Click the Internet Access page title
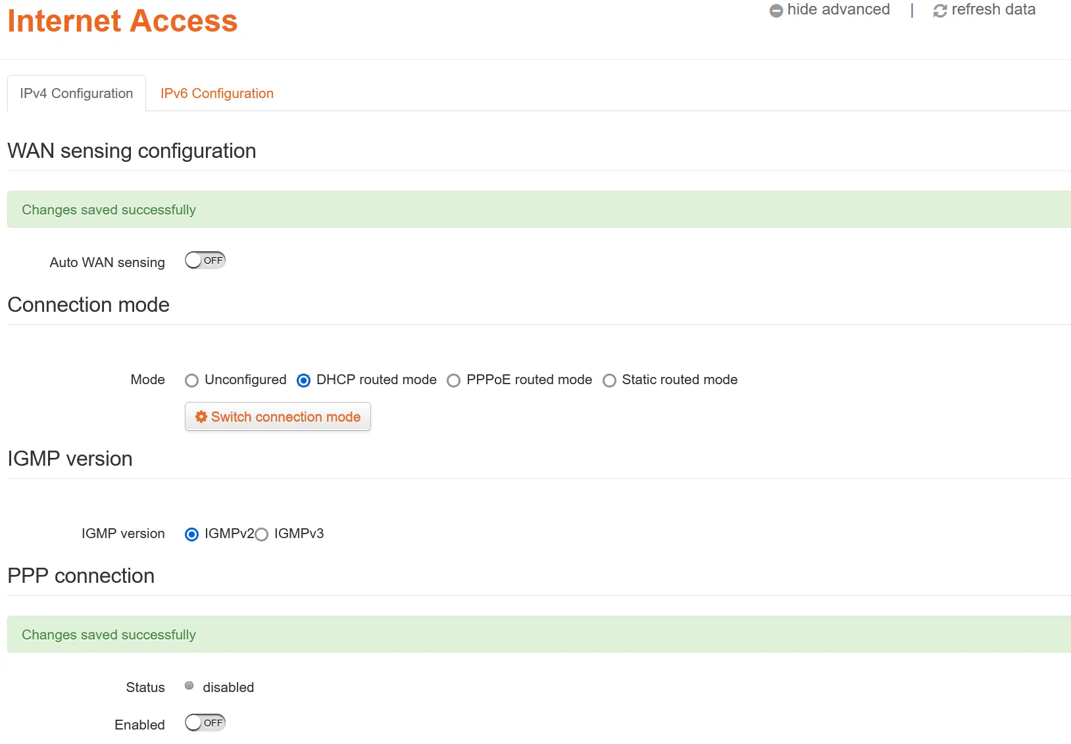The height and width of the screenshot is (744, 1071). [122, 21]
